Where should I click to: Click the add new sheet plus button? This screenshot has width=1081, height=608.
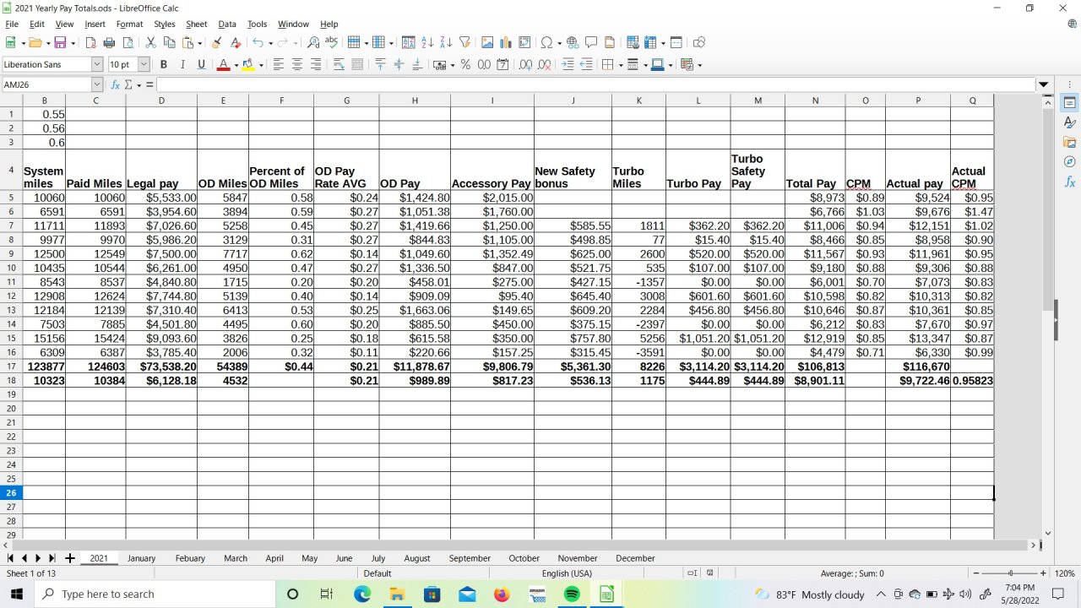point(69,558)
